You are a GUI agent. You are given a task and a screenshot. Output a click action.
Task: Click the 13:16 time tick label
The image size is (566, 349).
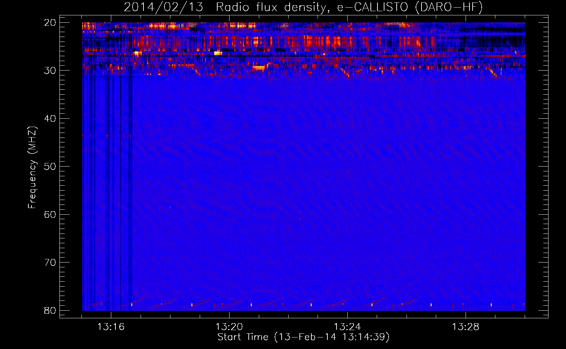tap(111, 327)
